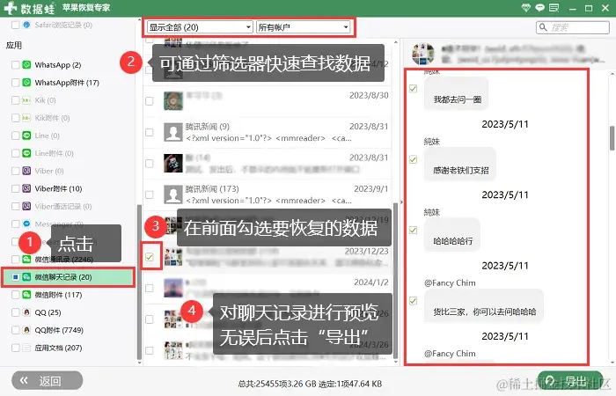Open the title bar menu list icon

click(x=554, y=8)
